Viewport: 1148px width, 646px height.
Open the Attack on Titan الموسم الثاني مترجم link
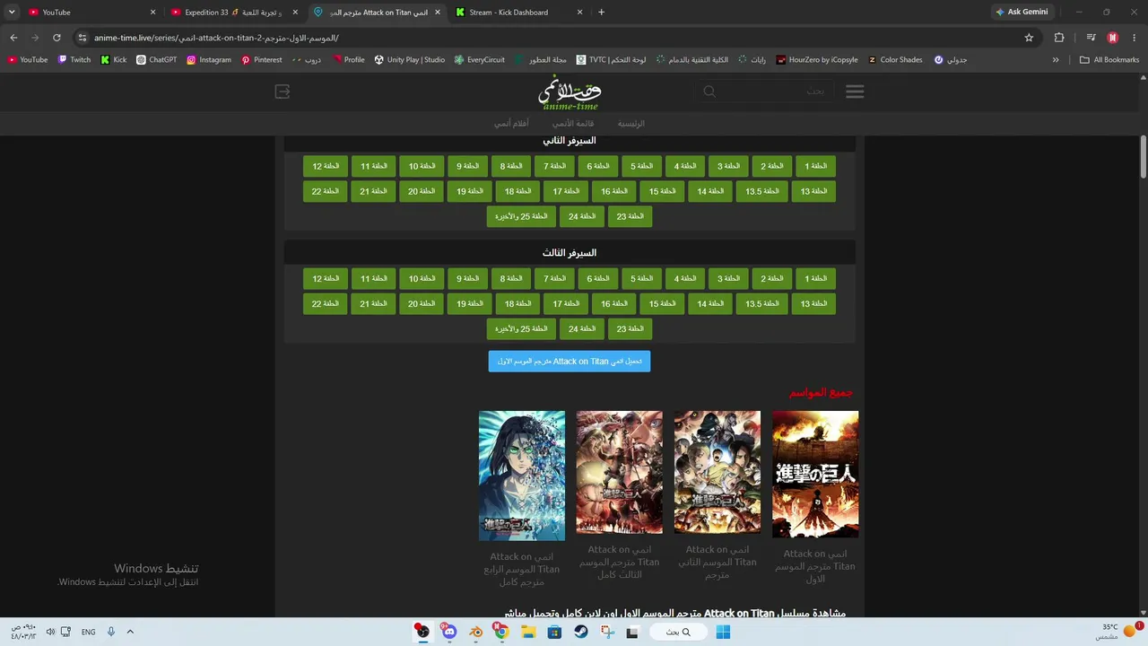pyautogui.click(x=717, y=562)
